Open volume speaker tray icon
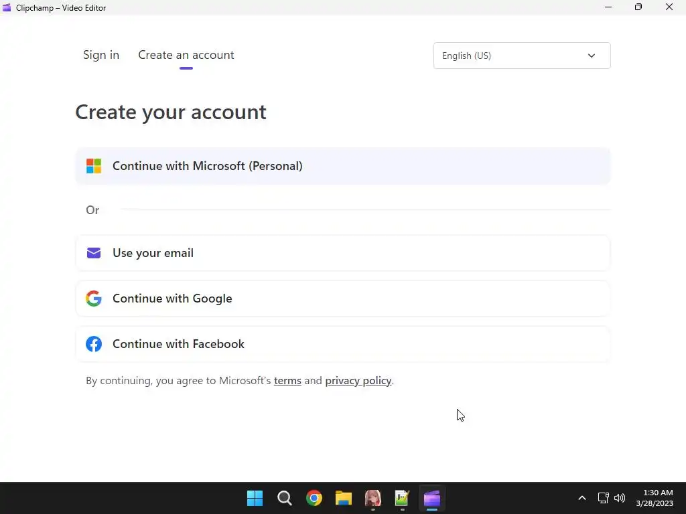 [620, 498]
